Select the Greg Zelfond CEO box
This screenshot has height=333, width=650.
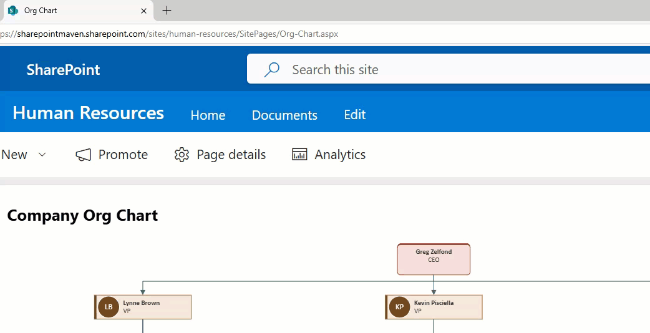pos(434,259)
